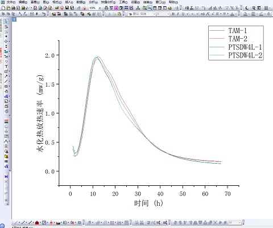Screen dimensions: 273x228
Task: Click the font color A button
Action: click(233, 14)
